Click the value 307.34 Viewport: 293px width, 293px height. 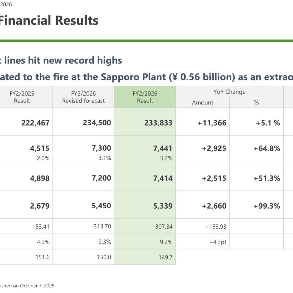tap(164, 227)
